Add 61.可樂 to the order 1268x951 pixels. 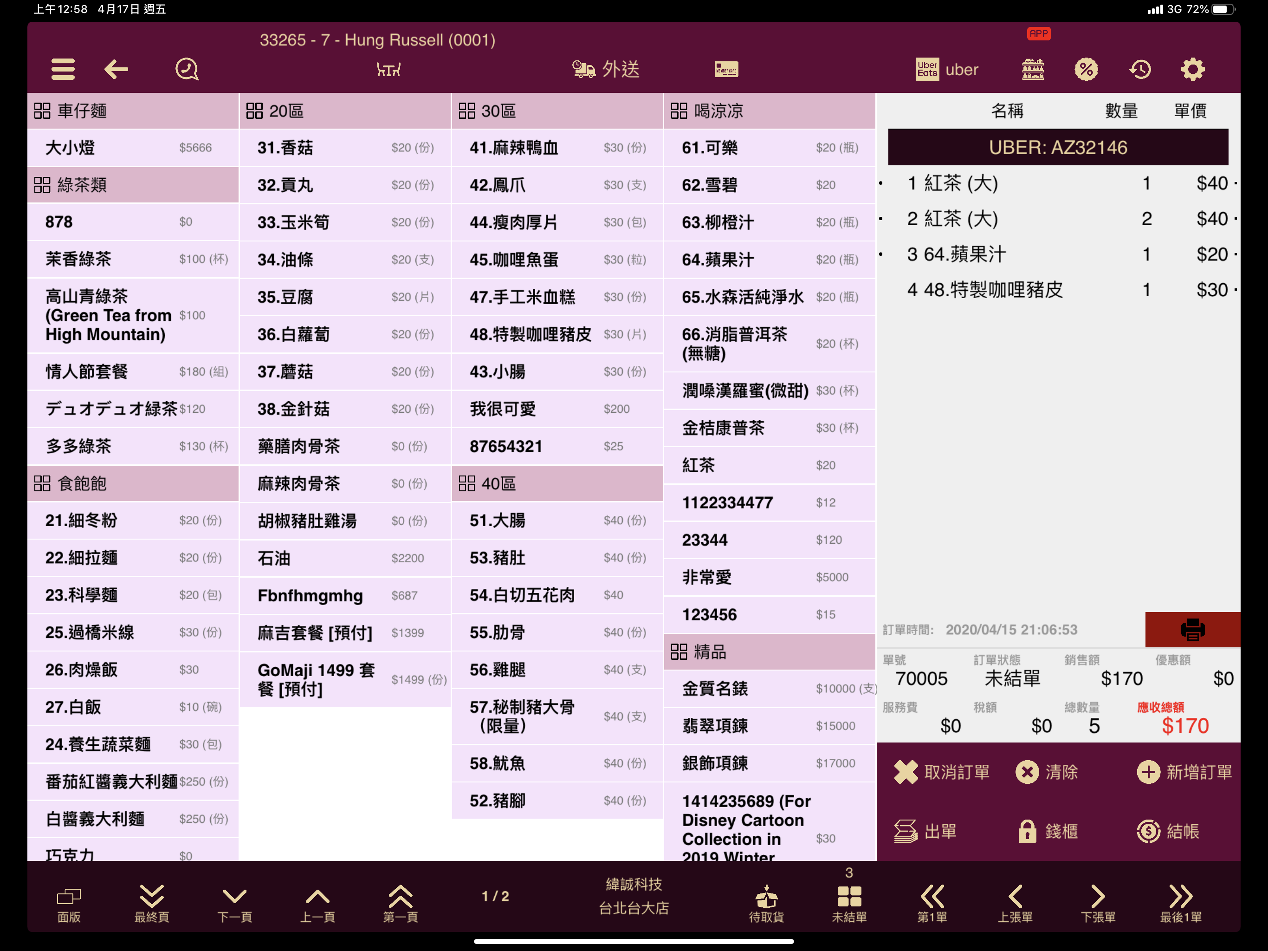(769, 148)
